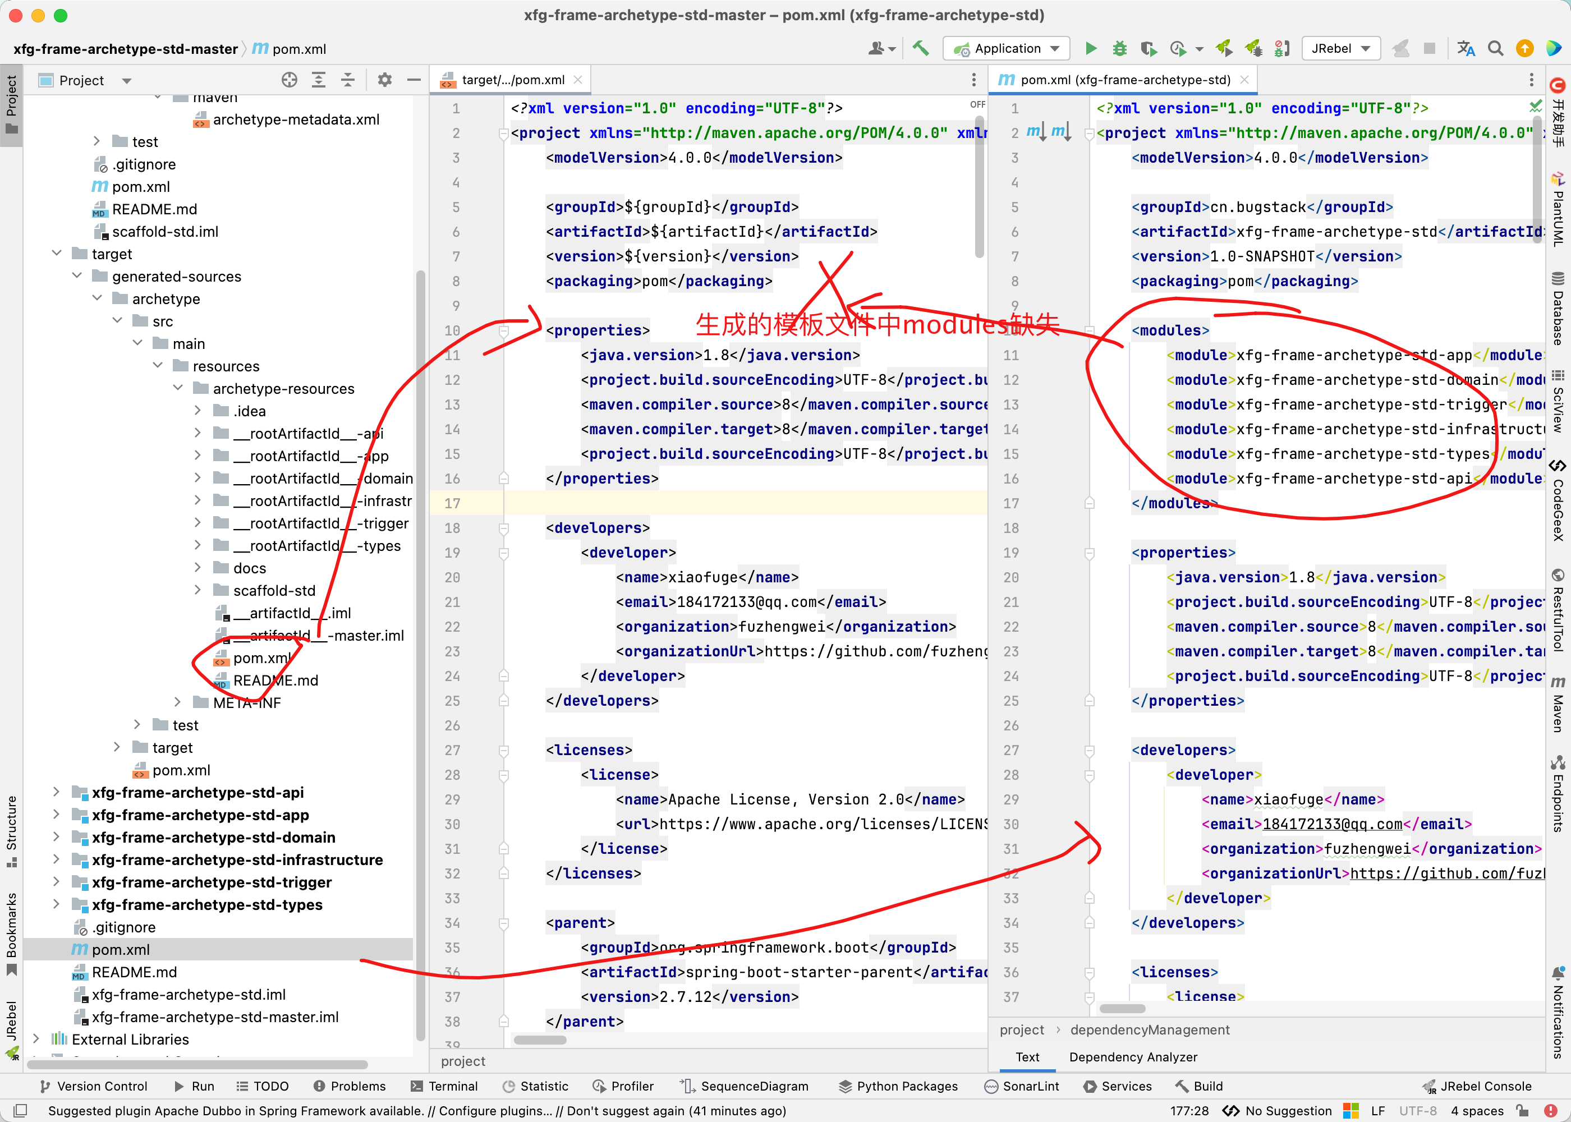
Task: Toggle the Bookmarks tool window
Action: point(12,934)
